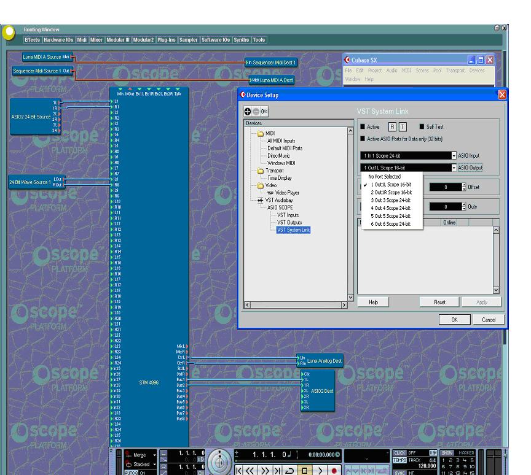
Task: Open the Hardware IOs menu in Routing Window
Action: [x=58, y=40]
